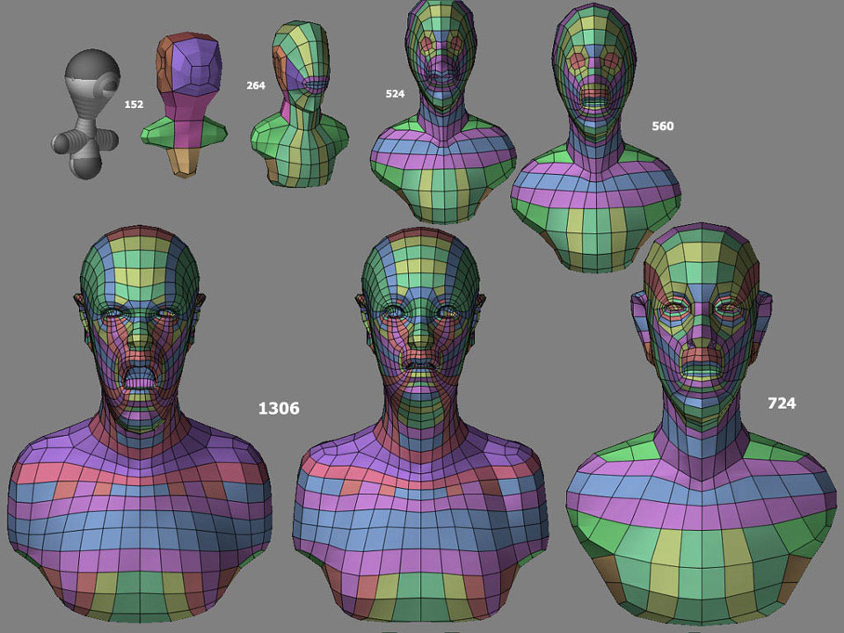Select the gray ZSphere base armature model
Viewport: 844px width, 633px height.
click(86, 114)
